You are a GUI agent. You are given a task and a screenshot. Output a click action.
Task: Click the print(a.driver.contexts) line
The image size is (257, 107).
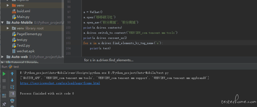[103, 27]
